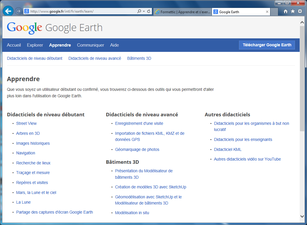Open Présentation du Modélisateur de bâtiments 3D
Image resolution: width=307 pixels, height=225 pixels.
coord(144,174)
